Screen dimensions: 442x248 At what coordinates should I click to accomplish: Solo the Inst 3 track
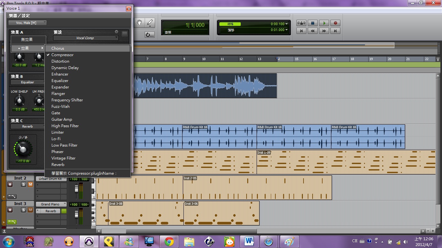(x=23, y=210)
